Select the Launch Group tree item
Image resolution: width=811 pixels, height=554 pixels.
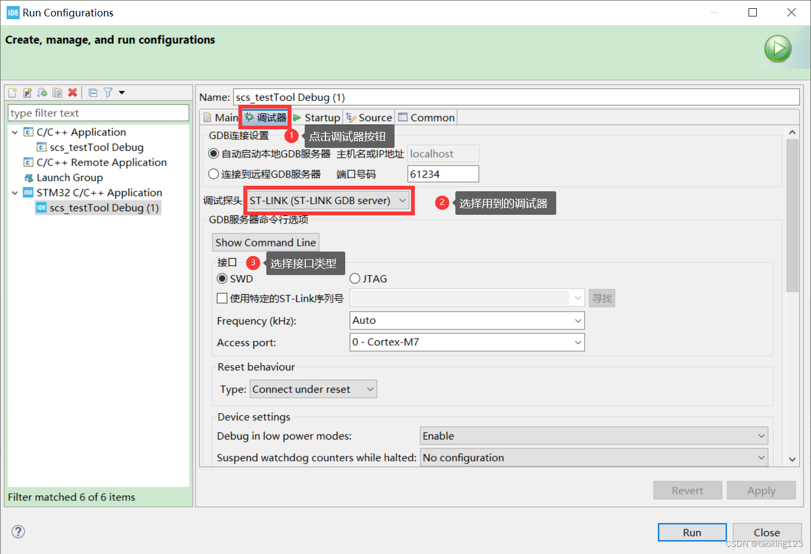(x=70, y=178)
